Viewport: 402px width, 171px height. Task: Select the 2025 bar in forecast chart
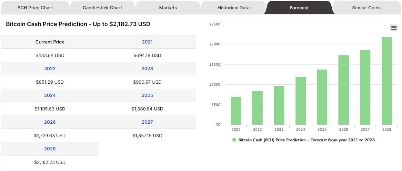pyautogui.click(x=322, y=97)
